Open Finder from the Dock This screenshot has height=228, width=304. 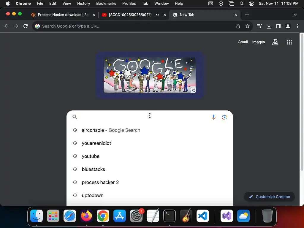(x=37, y=216)
